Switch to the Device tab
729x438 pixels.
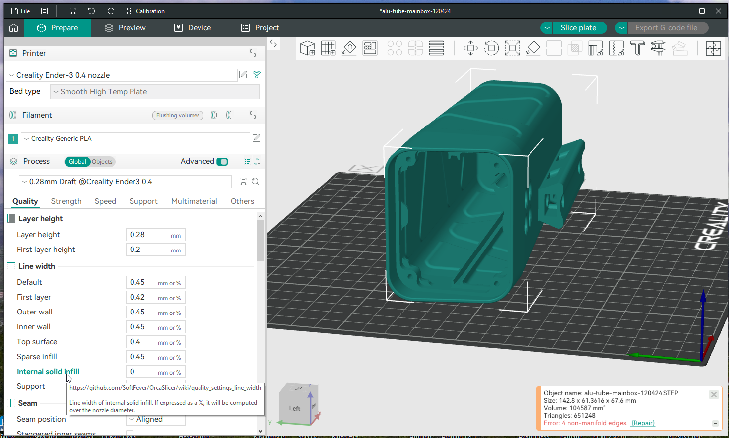click(193, 28)
